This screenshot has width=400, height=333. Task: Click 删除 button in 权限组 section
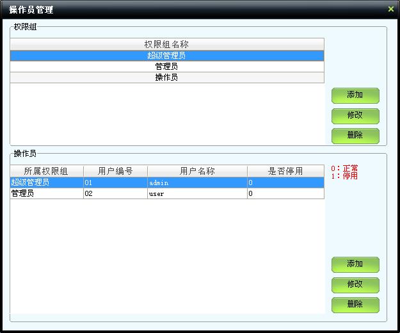click(x=355, y=136)
